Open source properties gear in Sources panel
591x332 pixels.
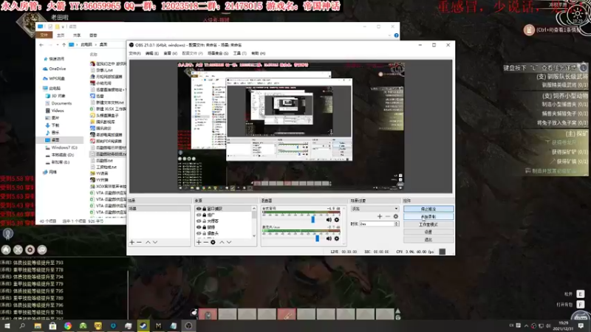point(213,243)
